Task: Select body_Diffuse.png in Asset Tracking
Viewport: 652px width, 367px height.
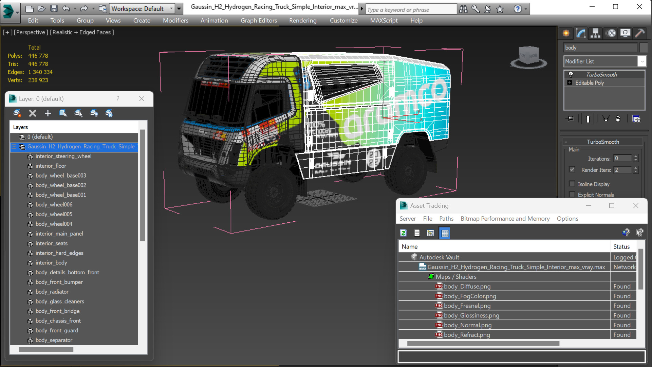Action: point(467,286)
